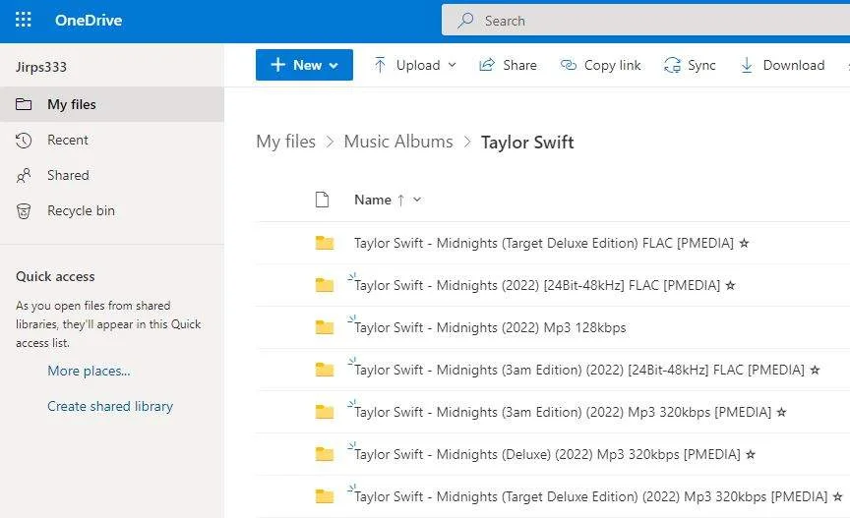Click the Name sort ascending arrow
The width and height of the screenshot is (850, 518).
[x=400, y=201]
